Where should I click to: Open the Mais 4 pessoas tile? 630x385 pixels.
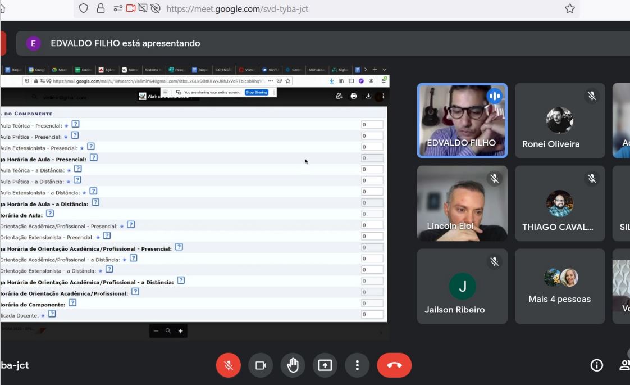click(x=559, y=286)
